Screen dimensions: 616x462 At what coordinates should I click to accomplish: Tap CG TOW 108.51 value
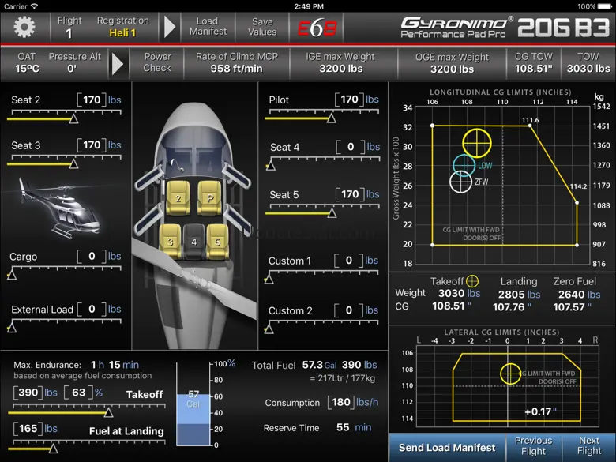tap(534, 69)
